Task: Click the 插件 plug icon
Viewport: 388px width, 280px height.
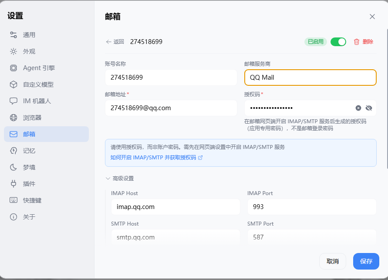Action: coord(13,184)
